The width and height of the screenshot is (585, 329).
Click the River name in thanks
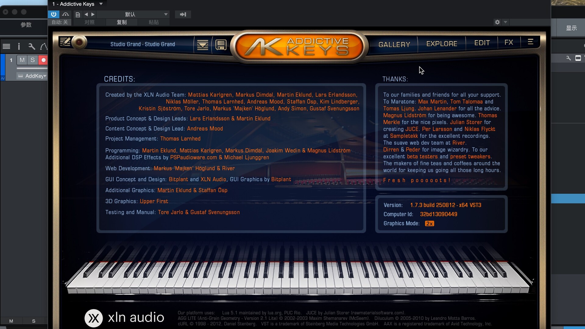[459, 143]
